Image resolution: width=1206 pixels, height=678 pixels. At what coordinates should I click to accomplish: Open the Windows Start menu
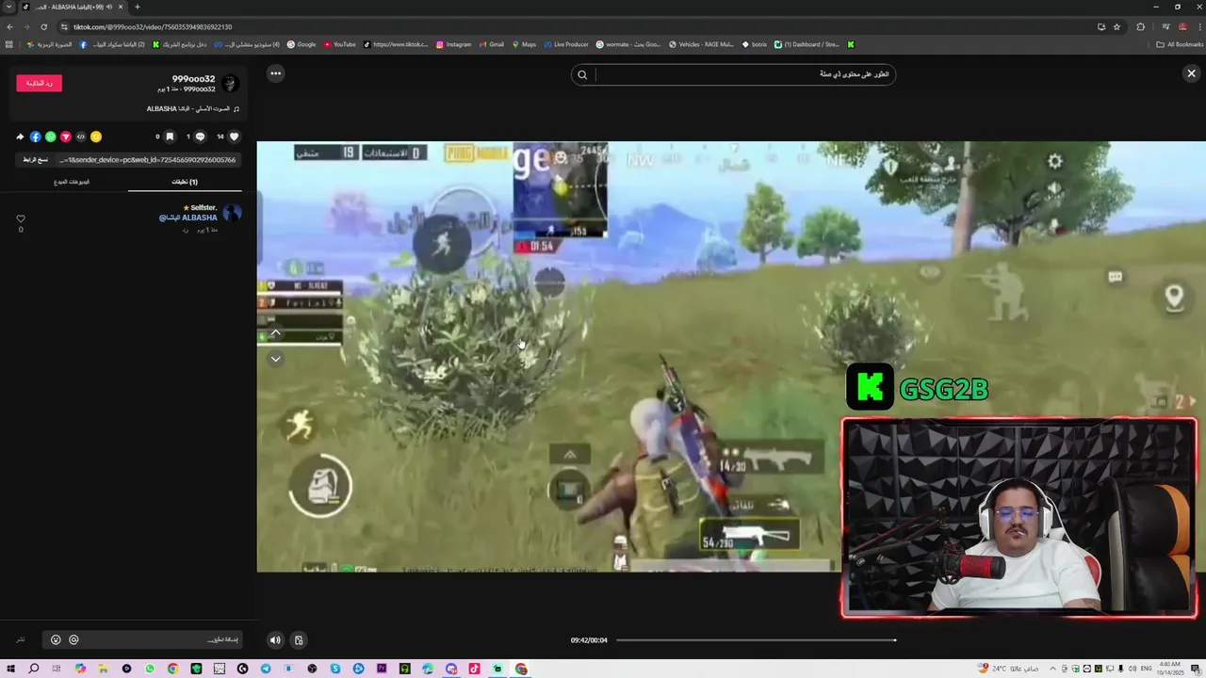click(10, 669)
